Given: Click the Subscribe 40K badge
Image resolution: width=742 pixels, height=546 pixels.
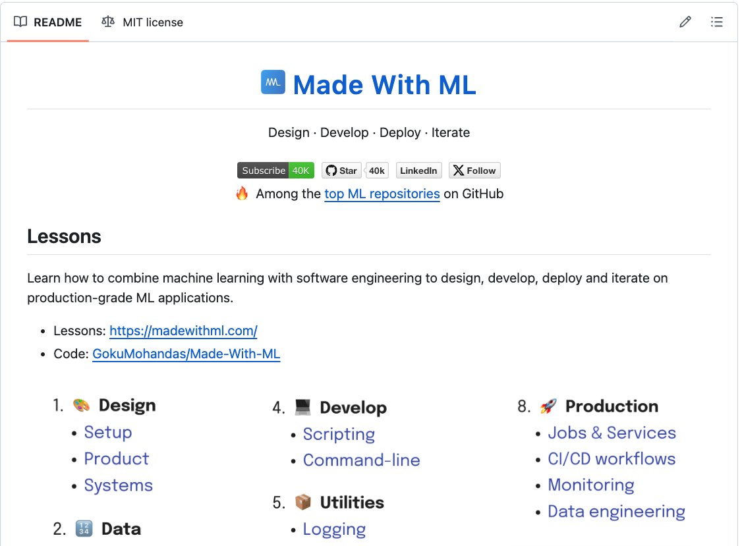Looking at the screenshot, I should pyautogui.click(x=275, y=171).
